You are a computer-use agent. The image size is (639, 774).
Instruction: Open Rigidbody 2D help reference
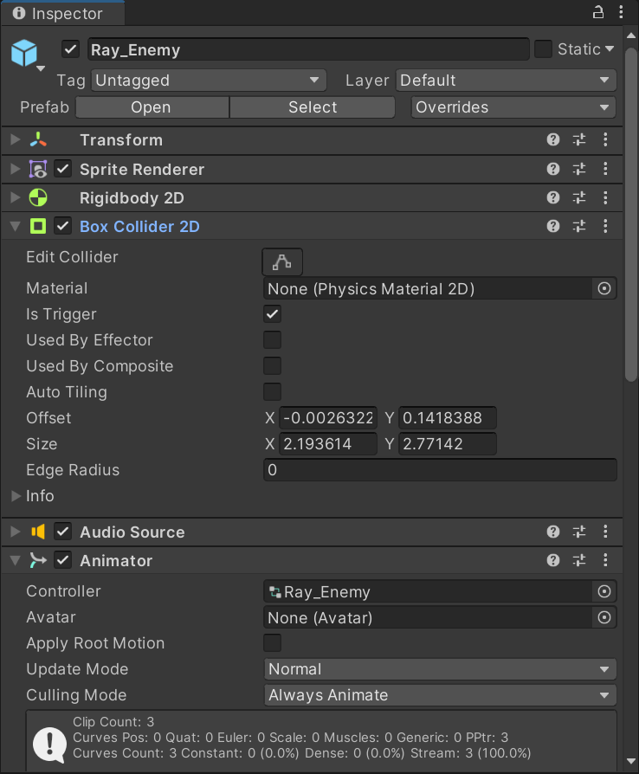[553, 197]
